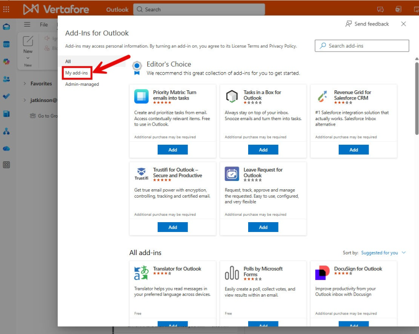Click the Send feedback link
Screen dimensions: 419x334
(367, 24)
